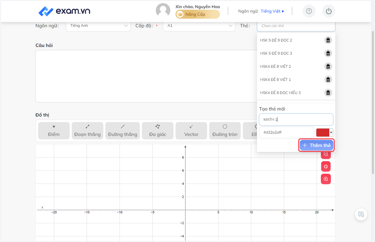Delete the HSK 5 ĐỀ 9 ĐỌC 2 tag
This screenshot has width=375, height=242.
click(x=328, y=40)
